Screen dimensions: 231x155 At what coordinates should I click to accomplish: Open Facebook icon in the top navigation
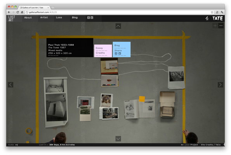(x=89, y=18)
